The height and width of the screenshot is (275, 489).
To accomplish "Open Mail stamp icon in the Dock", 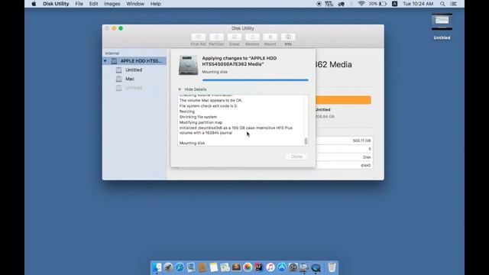I will point(191,267).
